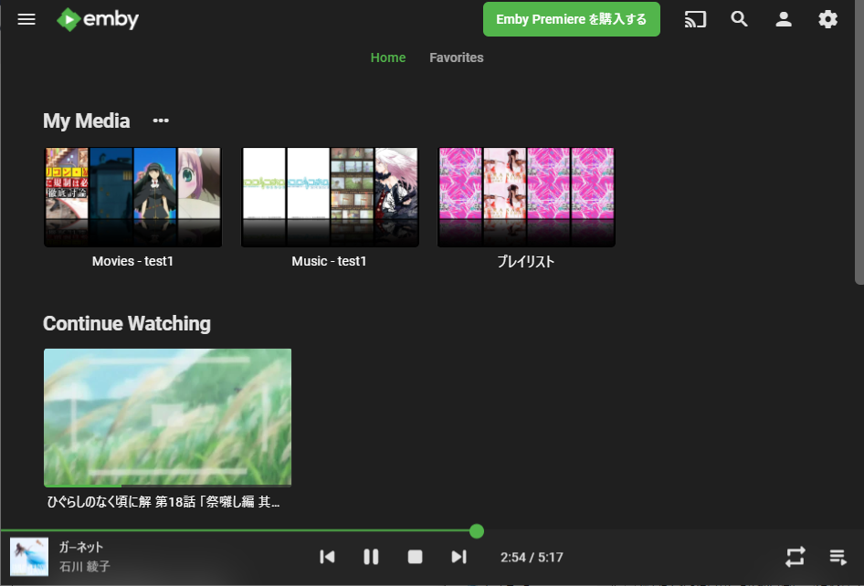Show the current play queue

click(838, 557)
